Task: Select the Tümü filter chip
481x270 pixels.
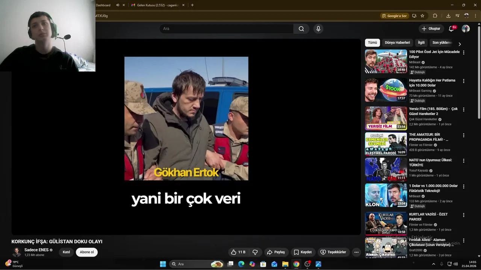Action: pos(372,43)
